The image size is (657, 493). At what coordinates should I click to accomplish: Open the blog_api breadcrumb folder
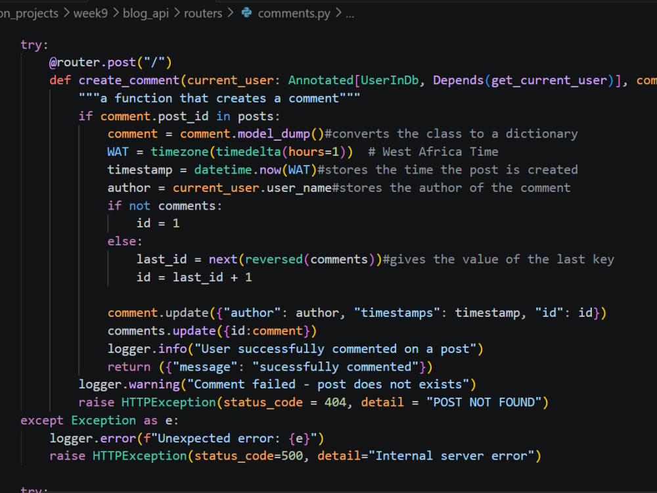tap(146, 13)
